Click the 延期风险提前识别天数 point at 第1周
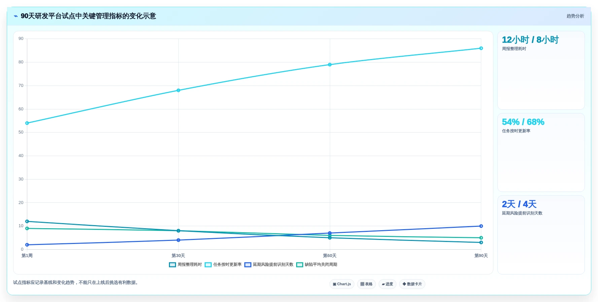 click(x=27, y=245)
